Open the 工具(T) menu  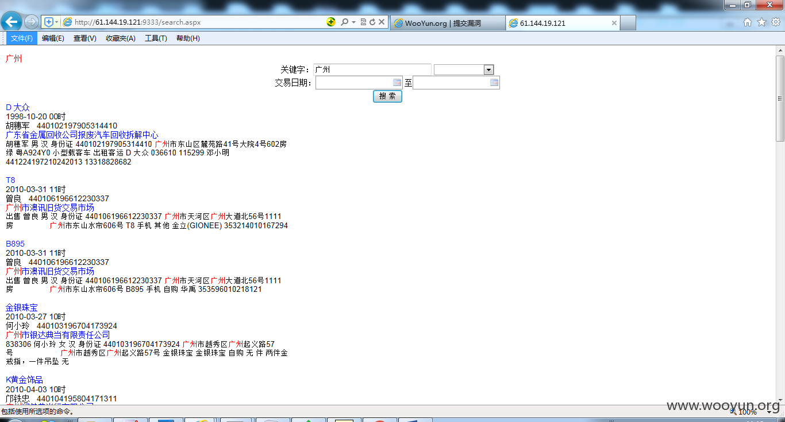[156, 38]
